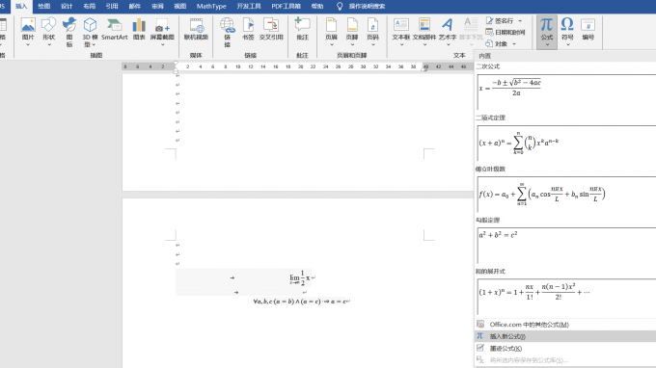Add a new Comment (批注)
The image size is (656, 368).
pos(302,29)
